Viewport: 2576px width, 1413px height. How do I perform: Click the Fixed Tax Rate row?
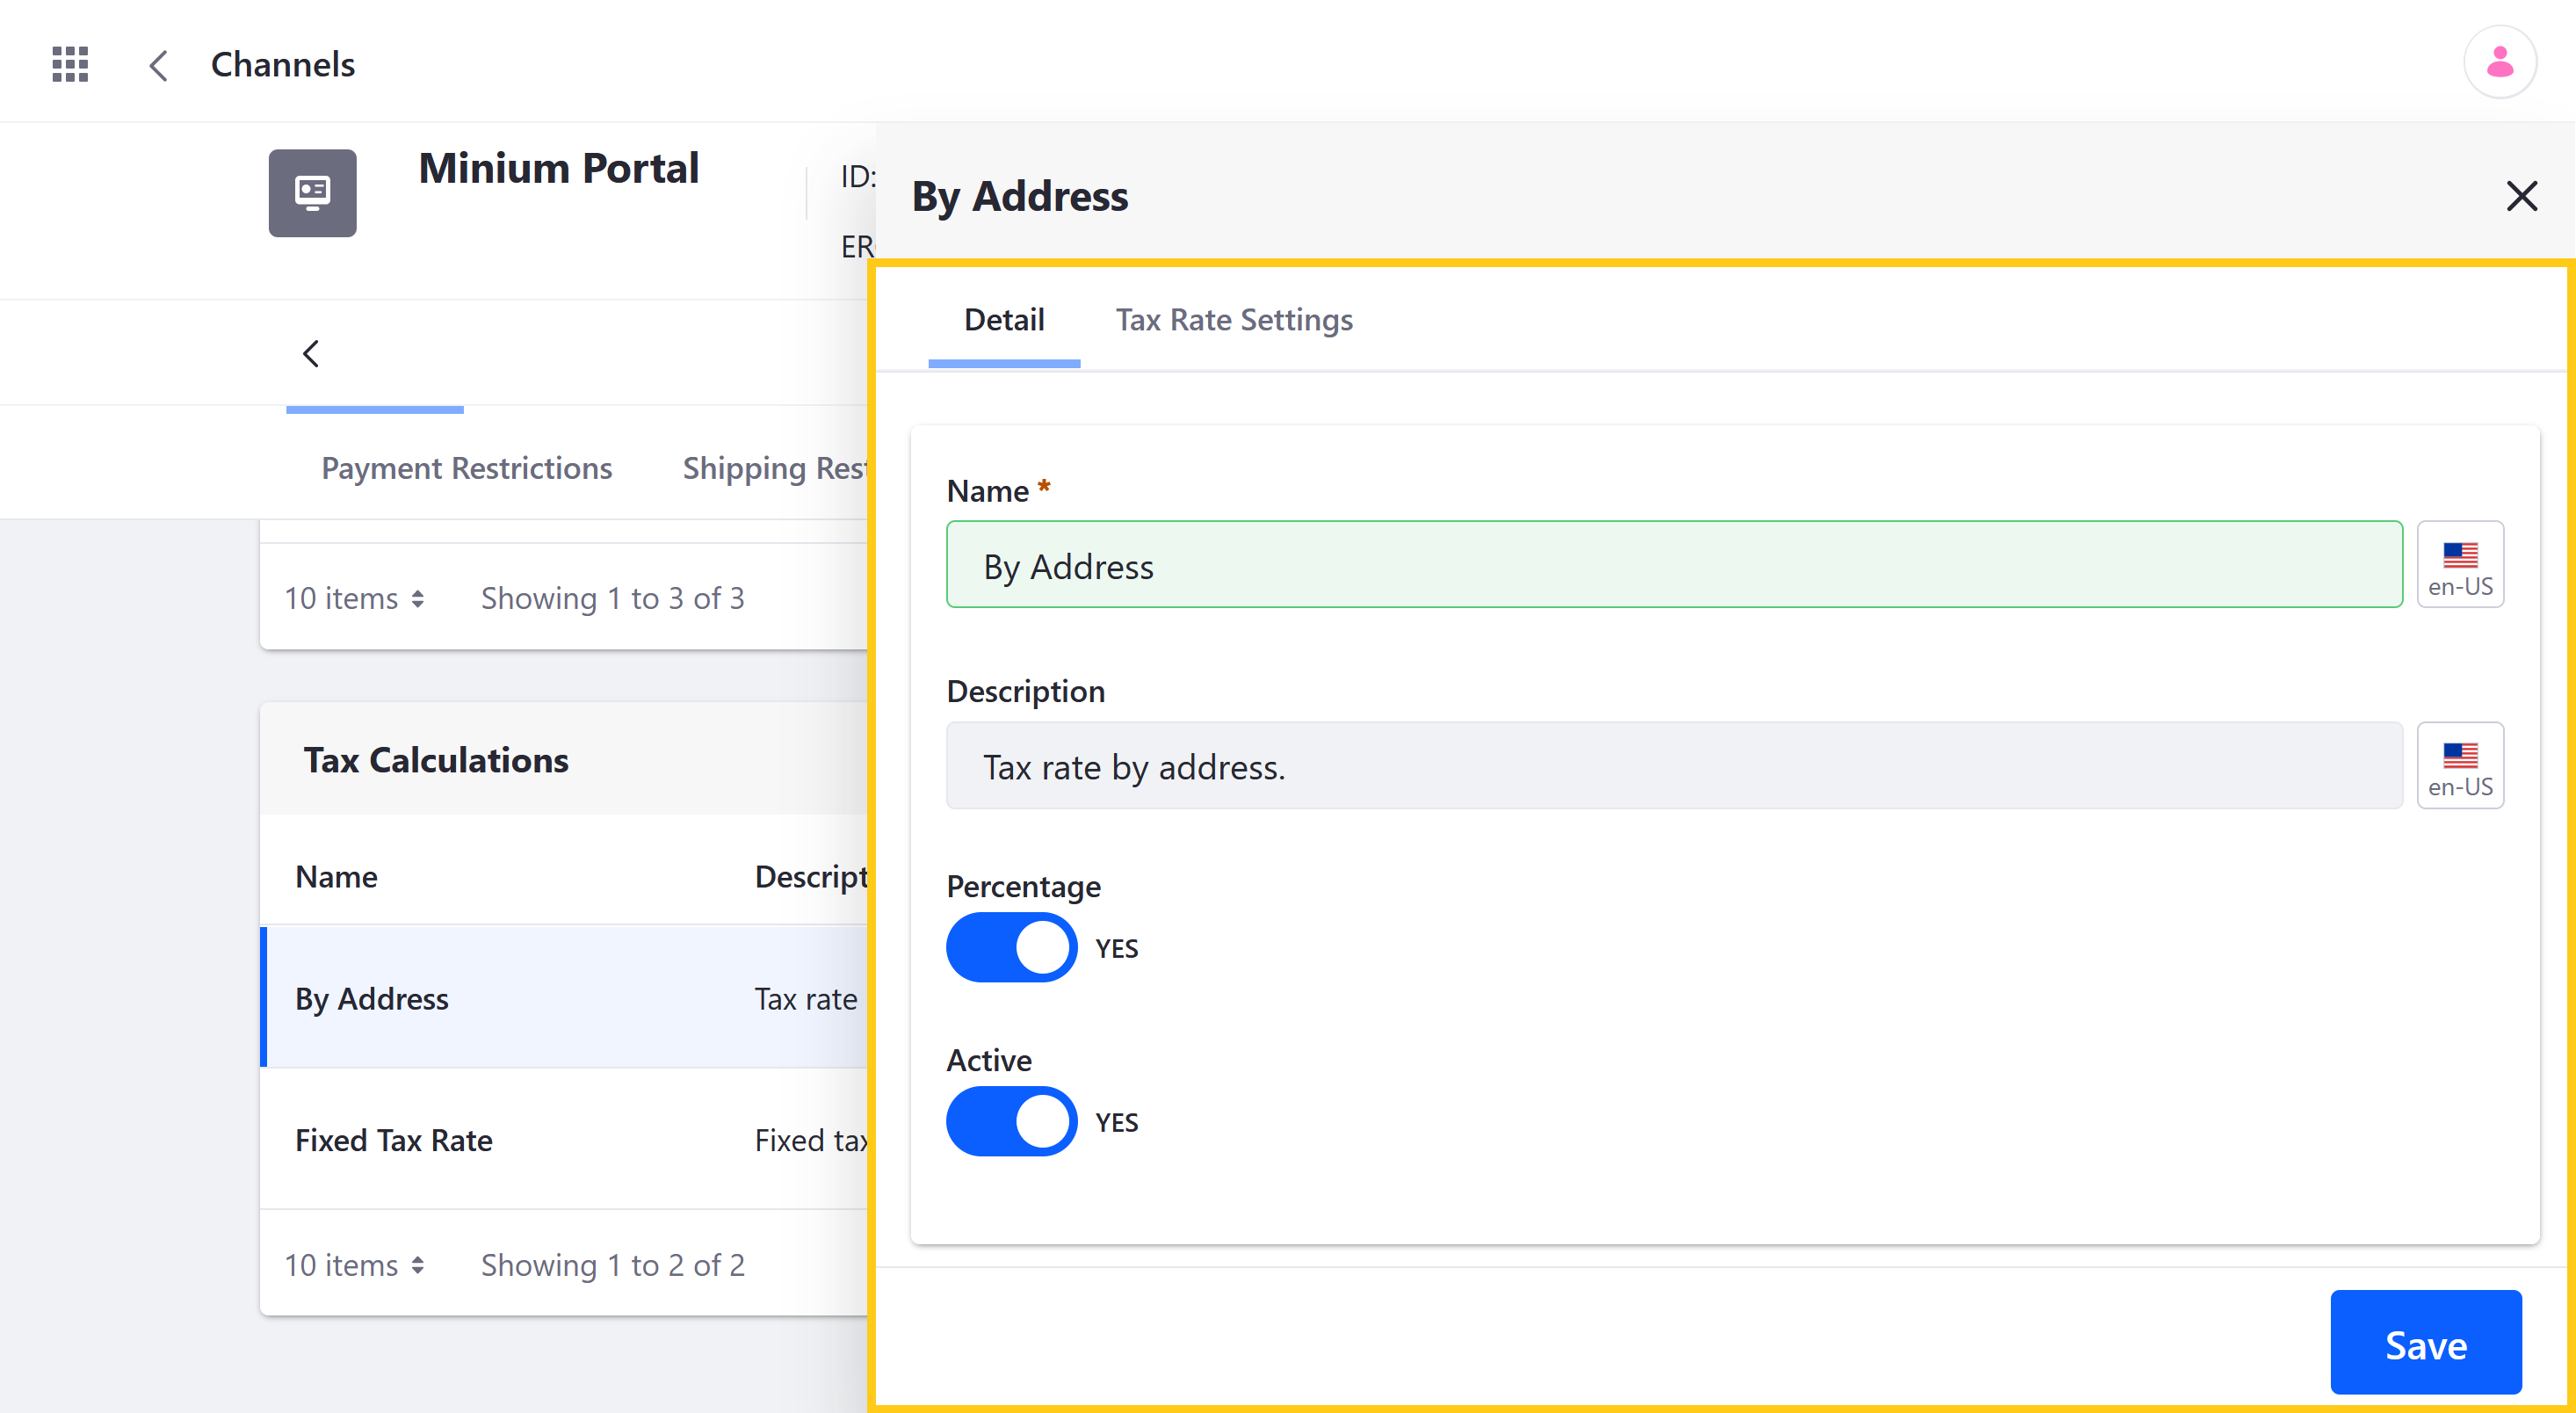pos(394,1140)
